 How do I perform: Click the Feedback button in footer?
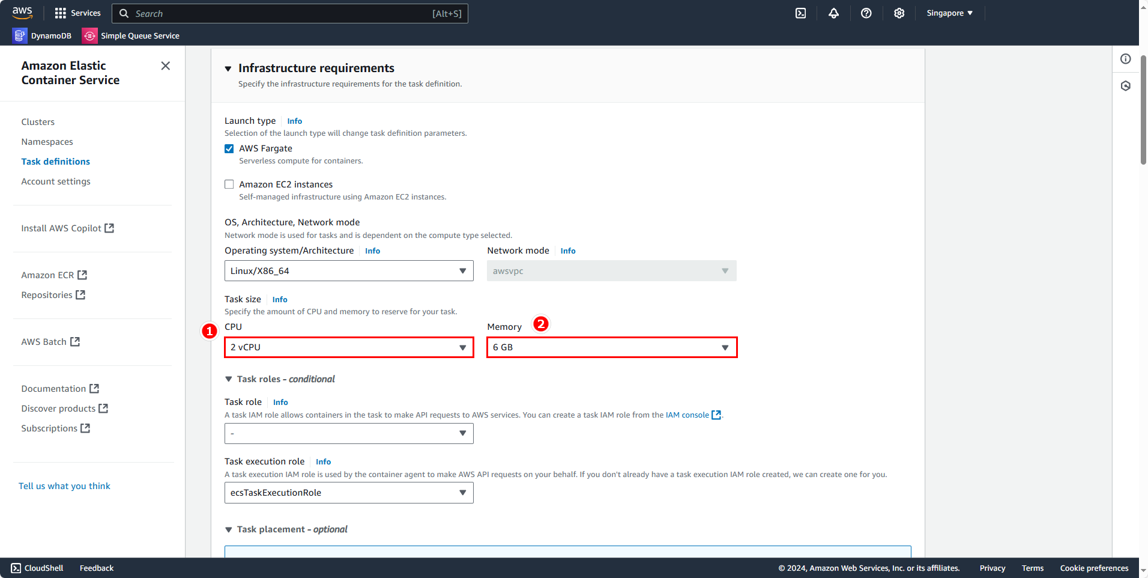[x=97, y=568]
